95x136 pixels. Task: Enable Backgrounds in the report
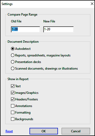click(x=13, y=119)
